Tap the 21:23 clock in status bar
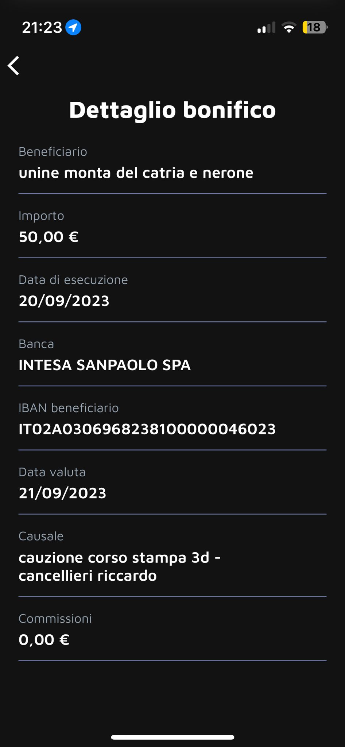 (x=42, y=27)
